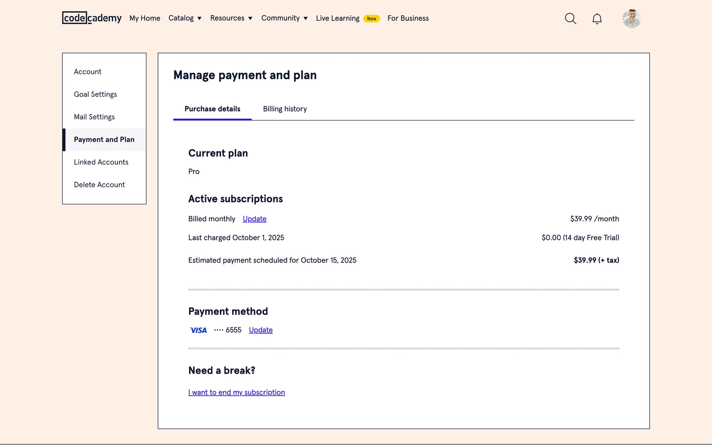The width and height of the screenshot is (712, 445).
Task: Select Delete Account in the sidebar
Action: [99, 185]
